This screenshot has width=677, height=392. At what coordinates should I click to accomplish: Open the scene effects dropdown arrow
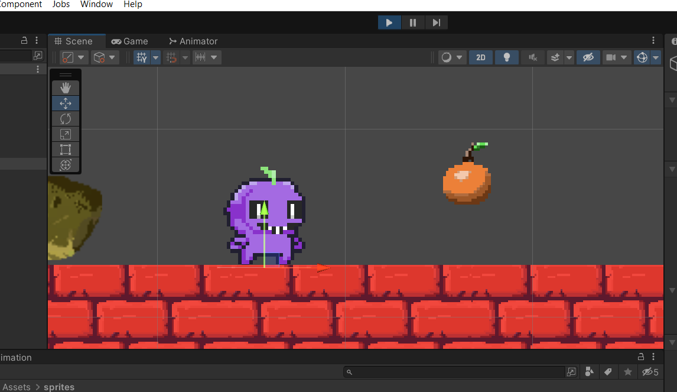[568, 57]
